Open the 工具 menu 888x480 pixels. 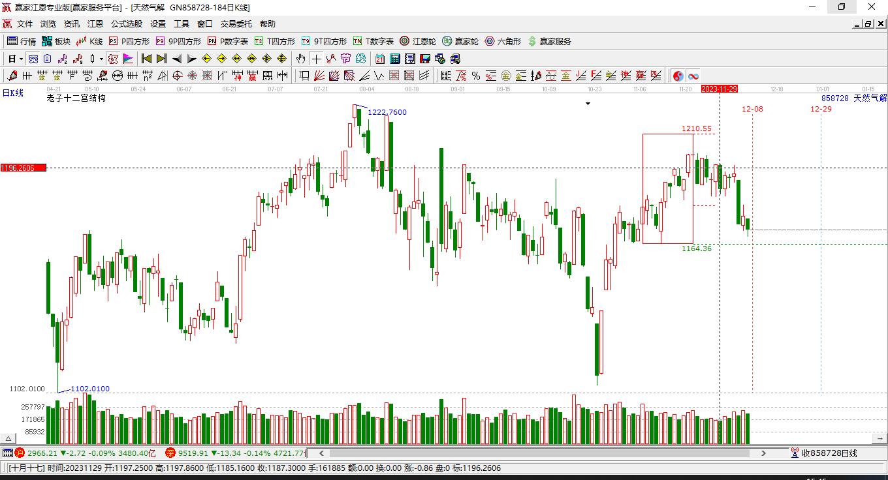[x=182, y=24]
